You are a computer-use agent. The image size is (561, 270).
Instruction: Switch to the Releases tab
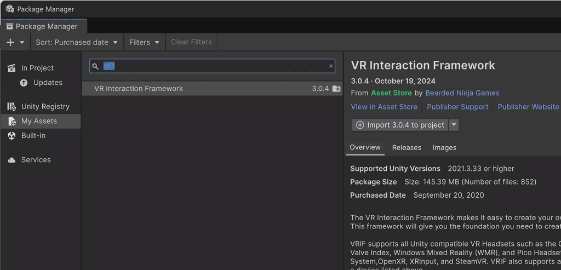407,148
